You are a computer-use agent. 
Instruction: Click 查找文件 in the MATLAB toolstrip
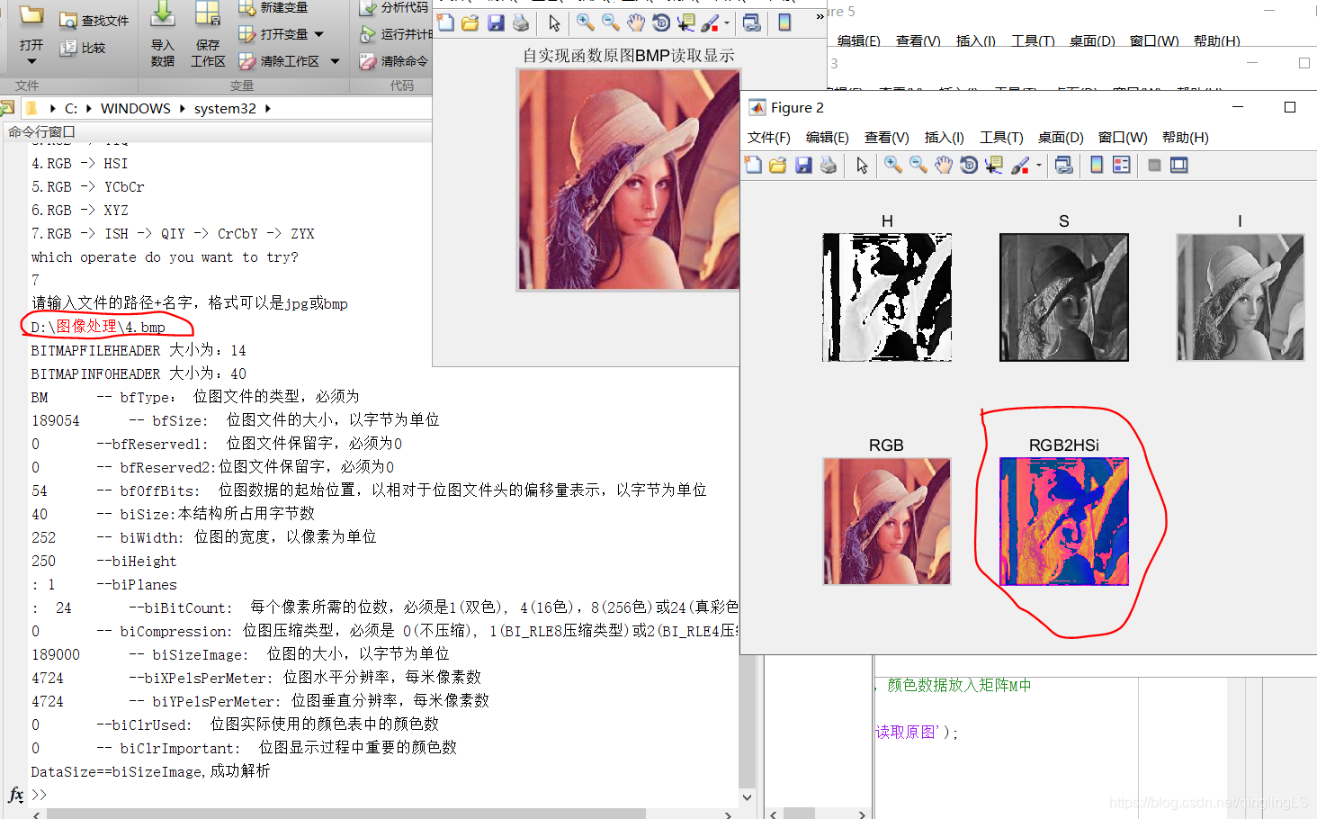point(94,20)
